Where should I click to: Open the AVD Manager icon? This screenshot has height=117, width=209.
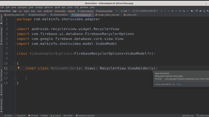(x=204, y=11)
